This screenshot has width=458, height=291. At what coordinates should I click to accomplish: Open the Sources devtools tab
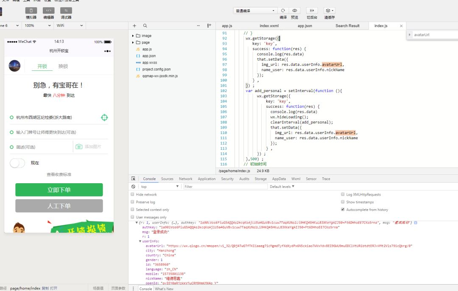tap(167, 179)
